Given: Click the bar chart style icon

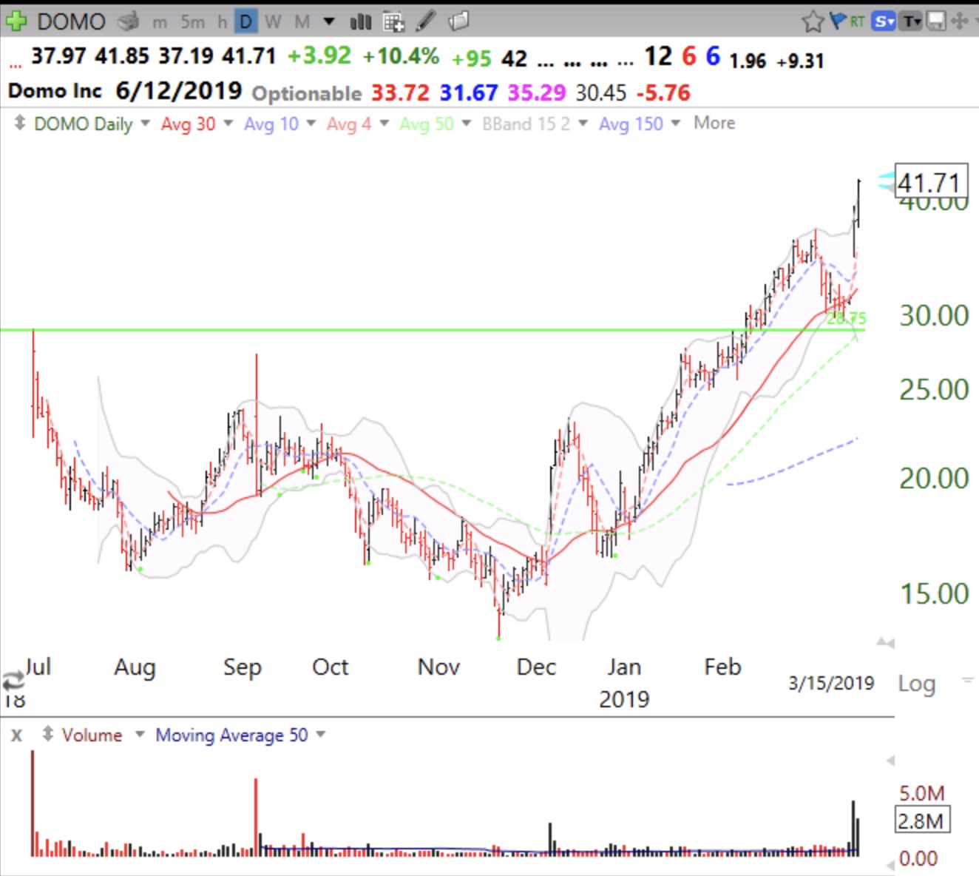Looking at the screenshot, I should [361, 22].
